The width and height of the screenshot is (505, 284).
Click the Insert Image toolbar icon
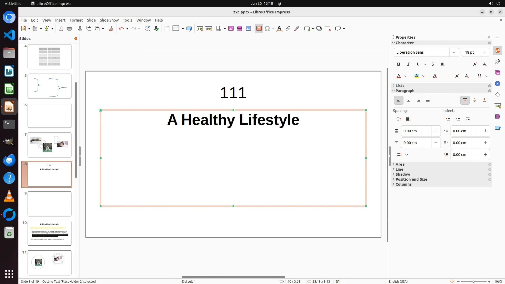click(231, 29)
